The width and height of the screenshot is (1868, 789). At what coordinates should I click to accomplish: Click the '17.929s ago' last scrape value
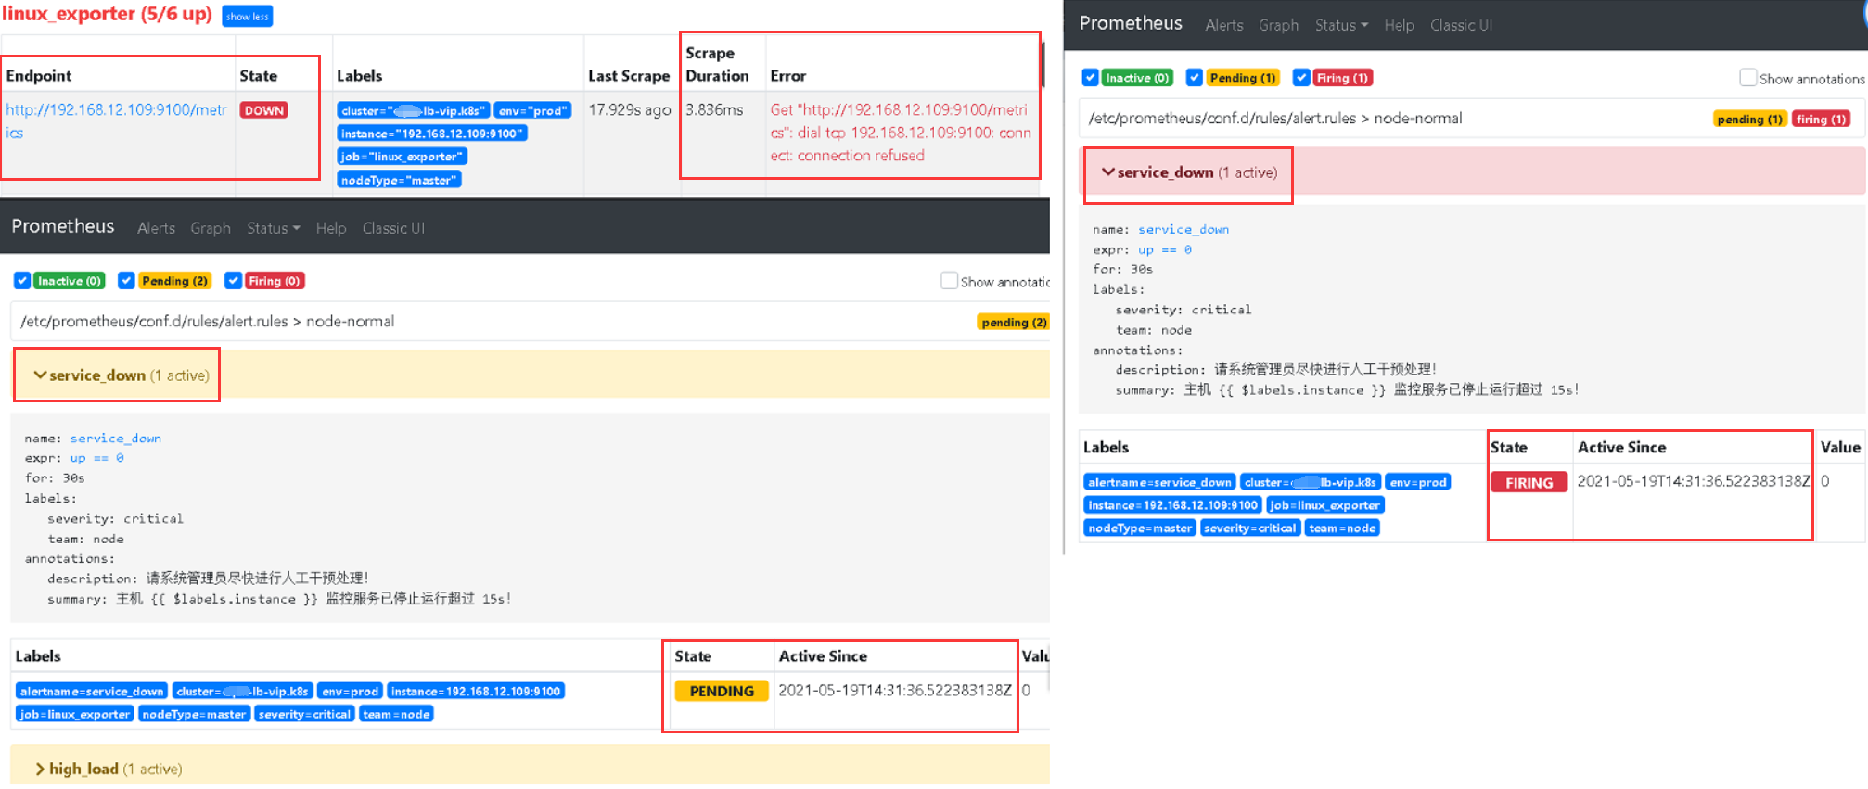[x=630, y=109]
